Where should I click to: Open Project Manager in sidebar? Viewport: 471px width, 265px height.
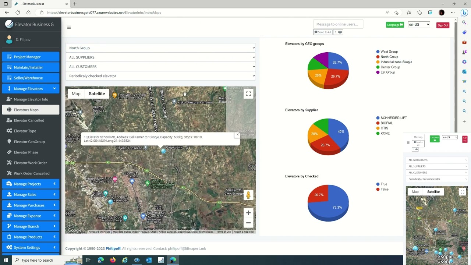point(31,57)
